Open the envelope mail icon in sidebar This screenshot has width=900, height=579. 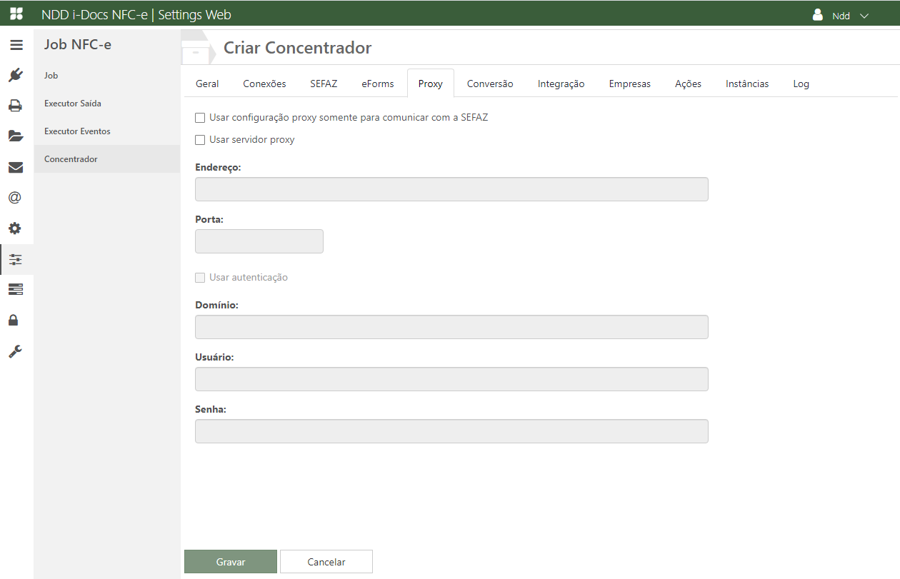[x=16, y=167]
